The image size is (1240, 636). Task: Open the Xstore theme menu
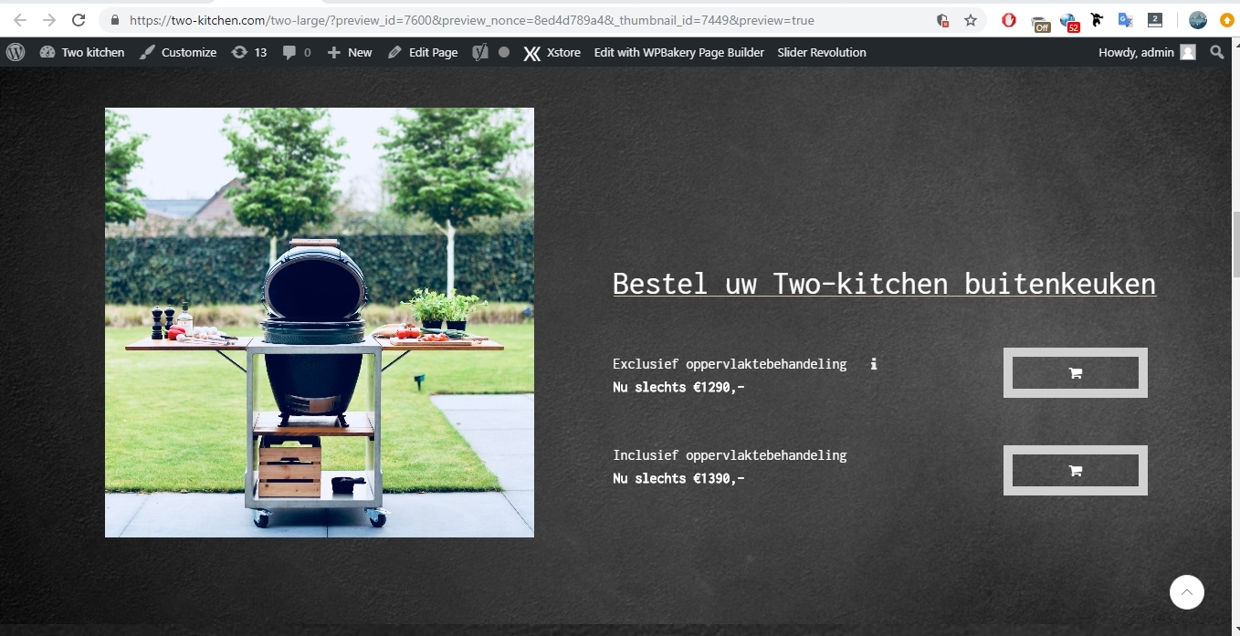(x=552, y=52)
